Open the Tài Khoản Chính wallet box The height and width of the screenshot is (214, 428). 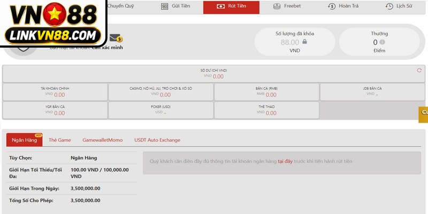[x=55, y=92]
